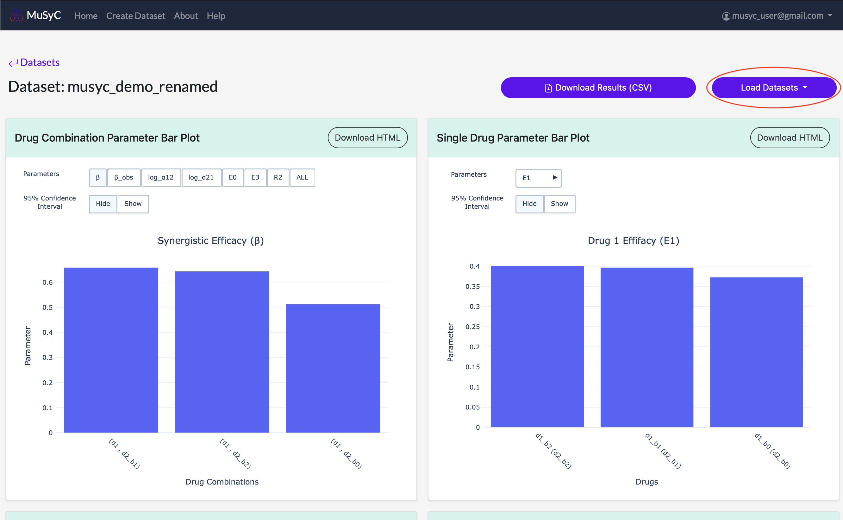Select the ALL parameters button
Screen dimensions: 843x520
coord(302,177)
